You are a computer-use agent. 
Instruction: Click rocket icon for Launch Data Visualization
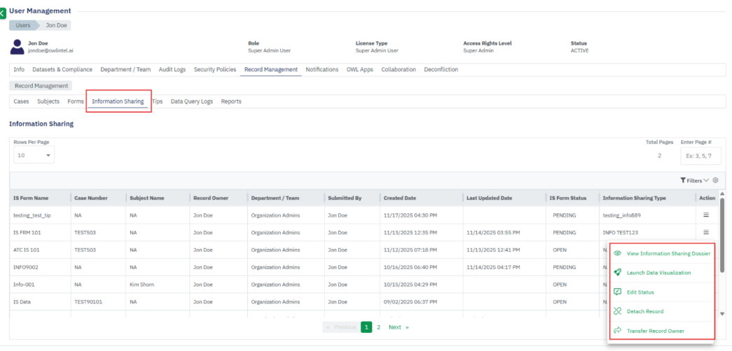pos(618,273)
